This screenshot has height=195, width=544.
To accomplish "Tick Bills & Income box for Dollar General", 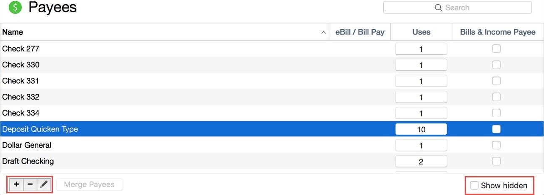I will (496, 145).
